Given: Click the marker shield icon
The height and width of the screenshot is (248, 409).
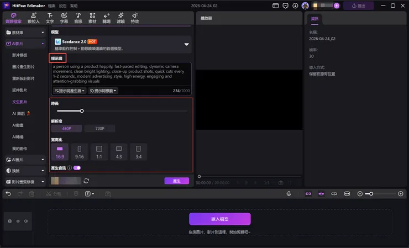Looking at the screenshot, I should [x=76, y=194].
